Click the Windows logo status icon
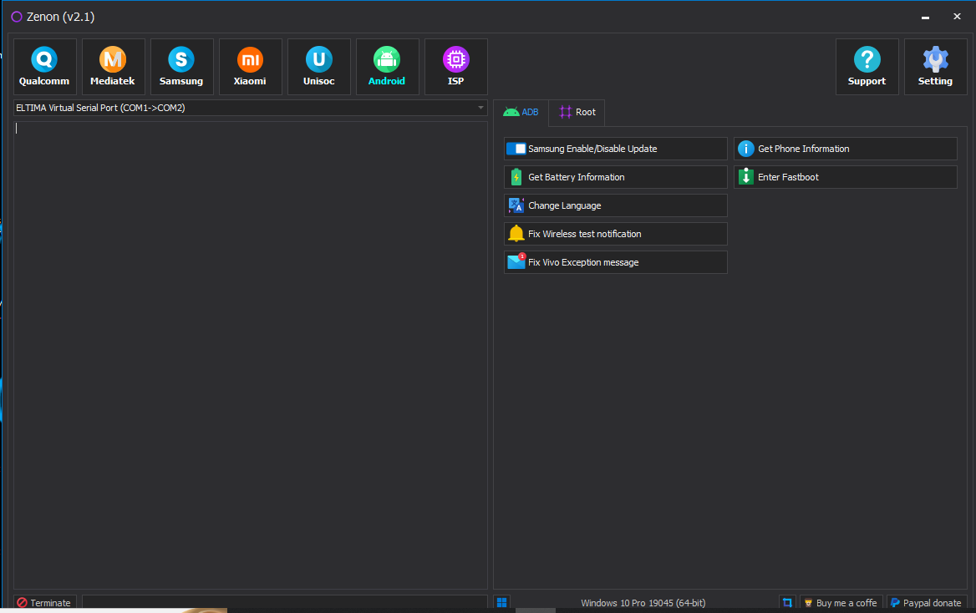 tap(501, 602)
